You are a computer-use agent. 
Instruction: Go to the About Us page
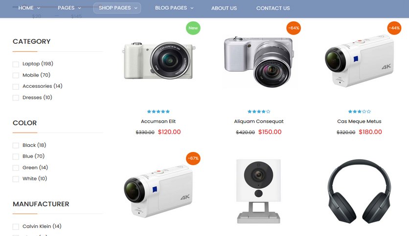(x=224, y=8)
